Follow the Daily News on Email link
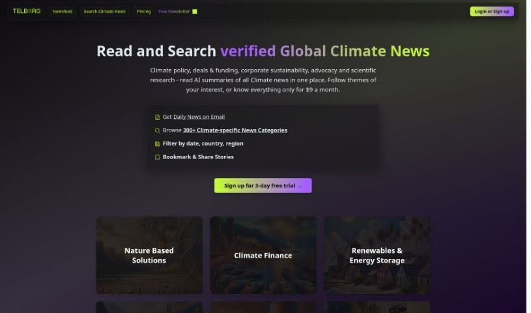The width and height of the screenshot is (531, 313). 199,117
